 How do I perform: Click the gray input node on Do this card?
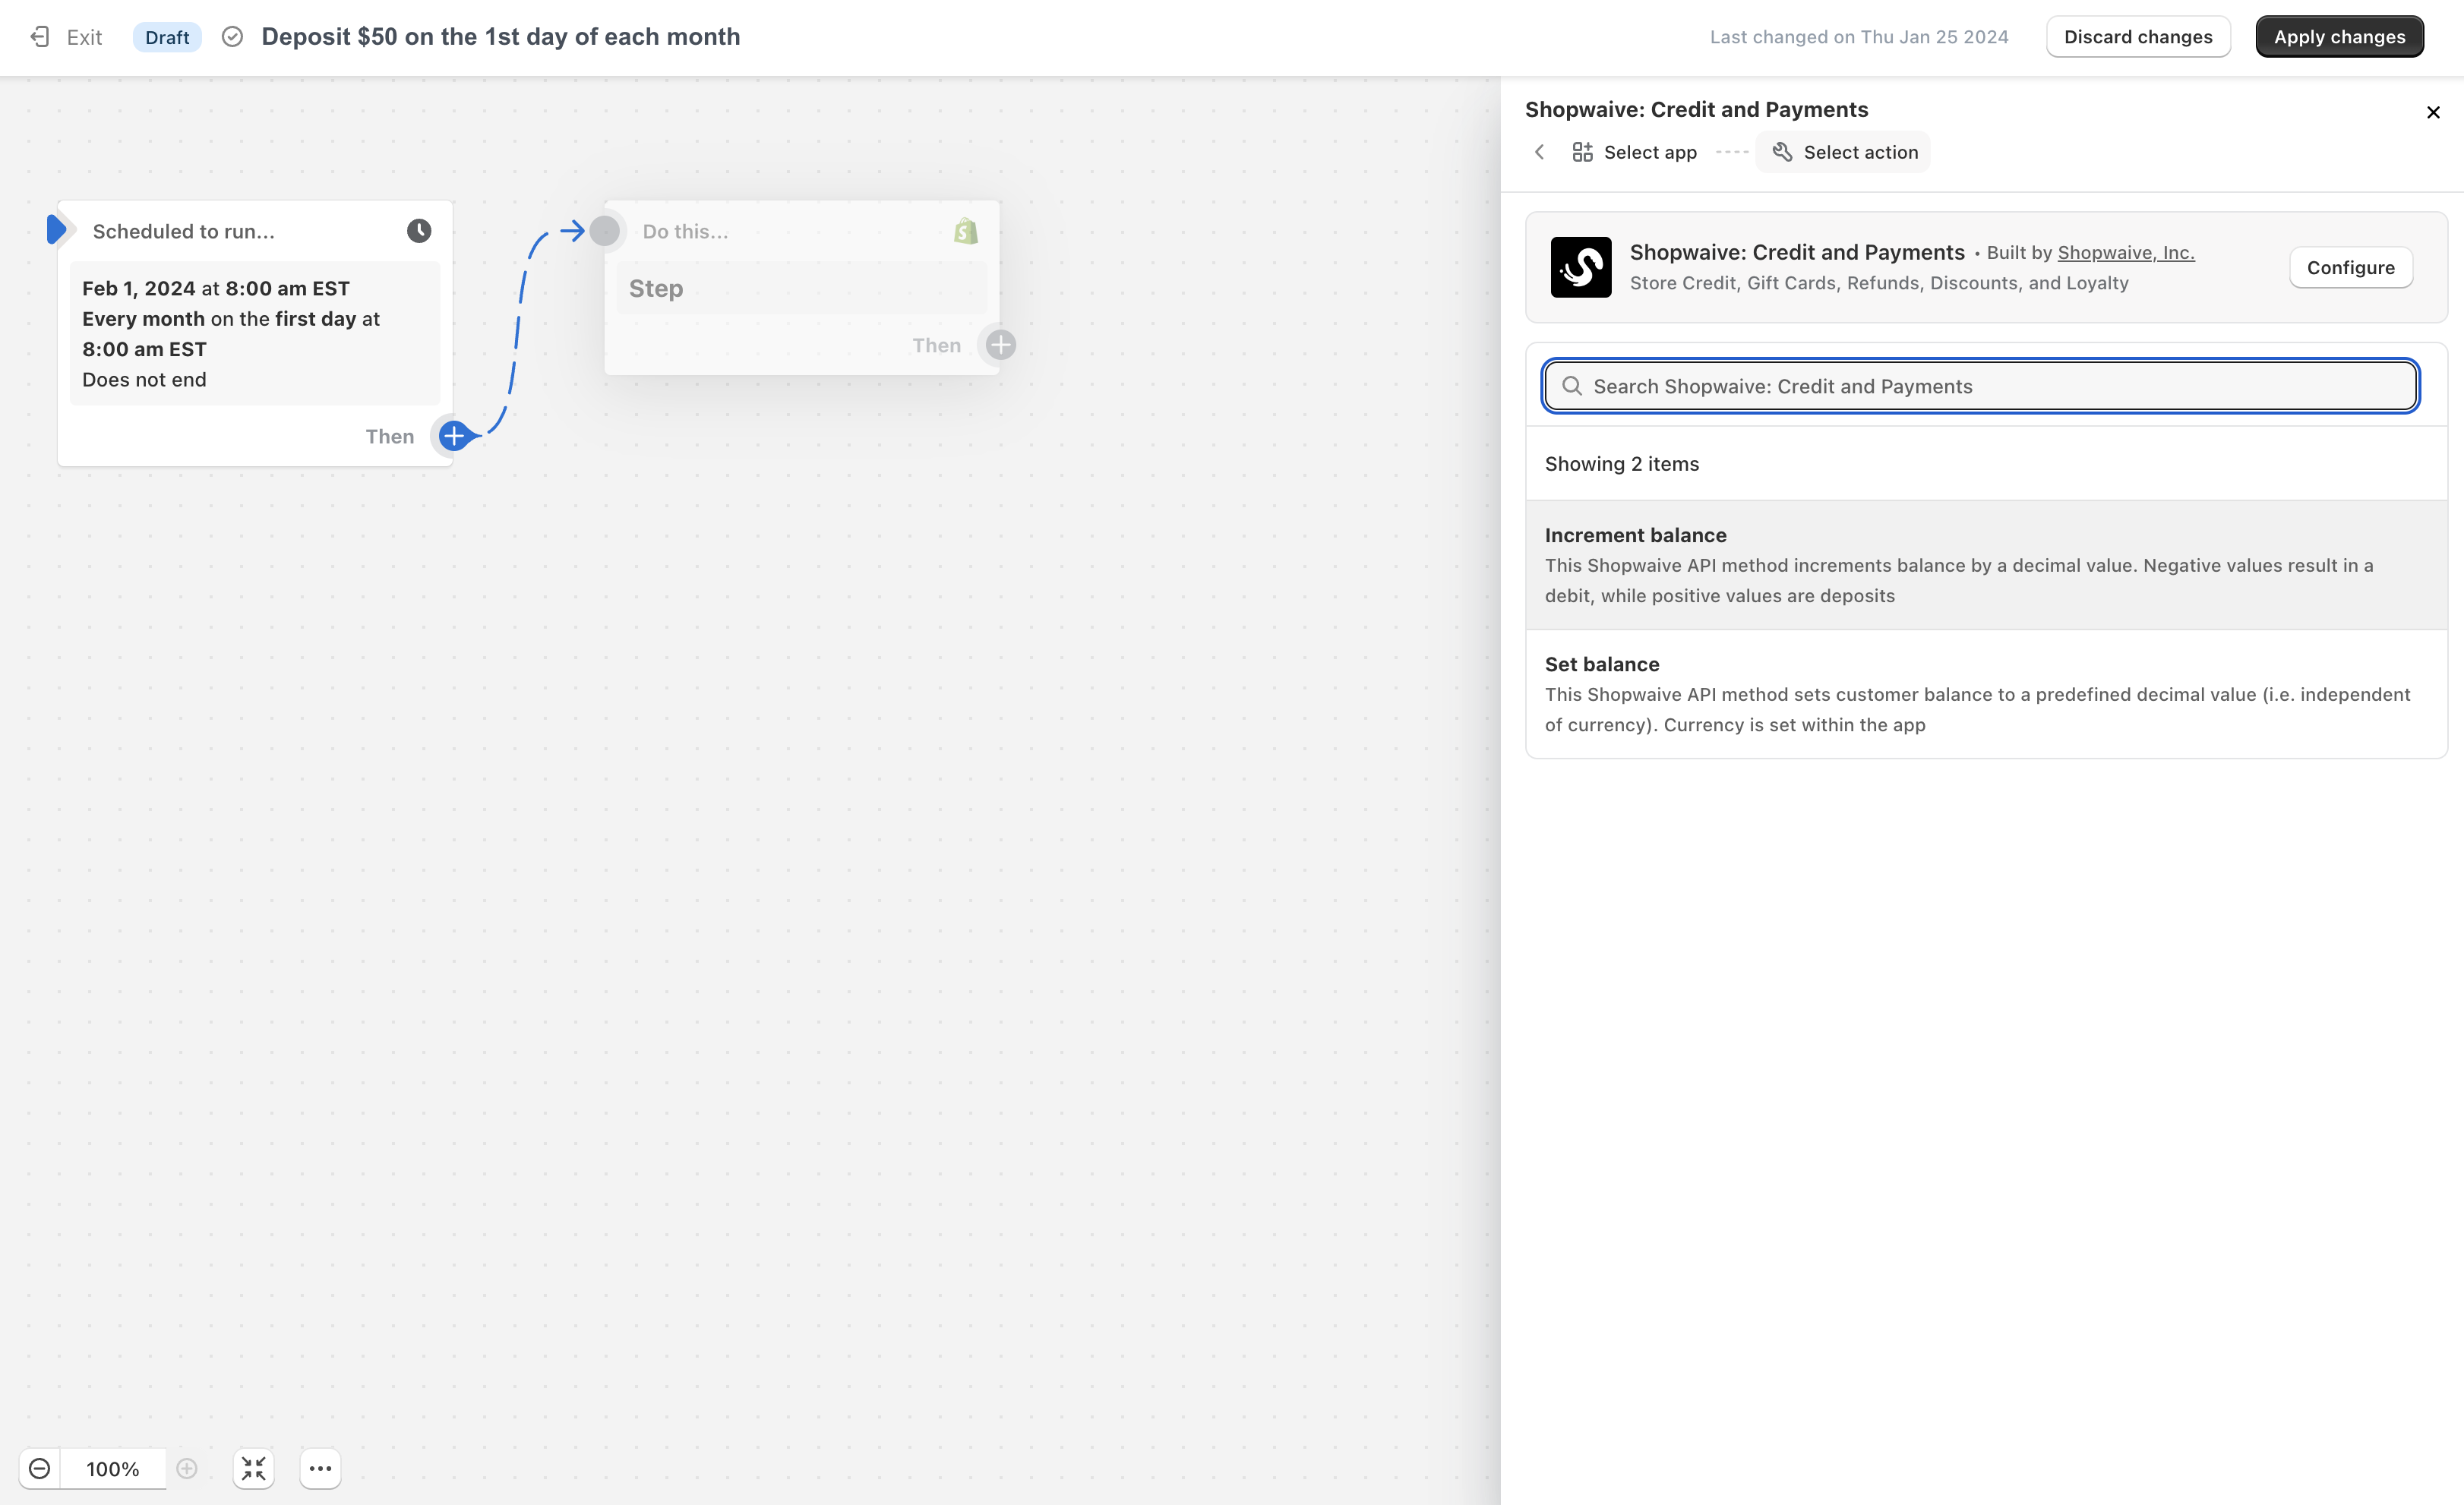(604, 231)
